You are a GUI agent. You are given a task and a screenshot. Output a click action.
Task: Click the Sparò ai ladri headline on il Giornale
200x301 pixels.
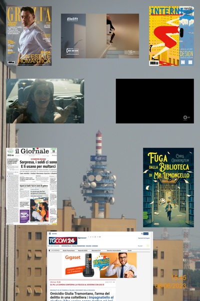pyautogui.click(x=33, y=186)
